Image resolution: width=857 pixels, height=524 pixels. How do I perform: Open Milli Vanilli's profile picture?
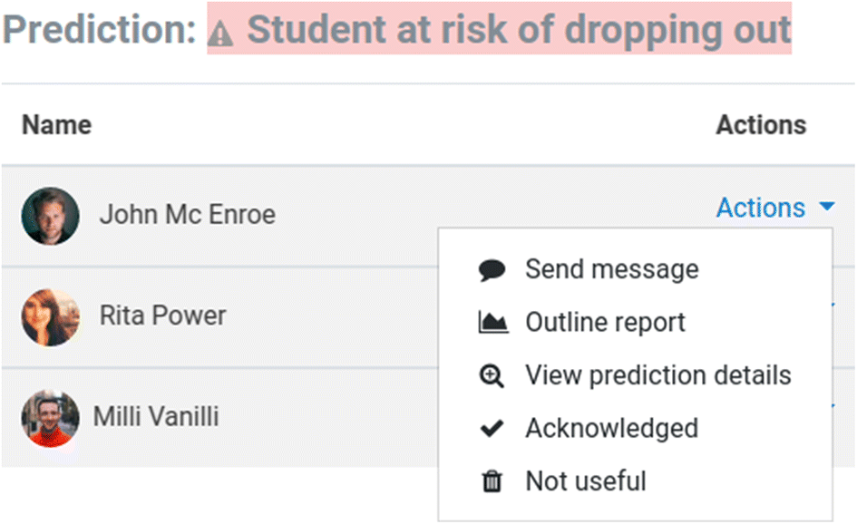click(x=50, y=419)
